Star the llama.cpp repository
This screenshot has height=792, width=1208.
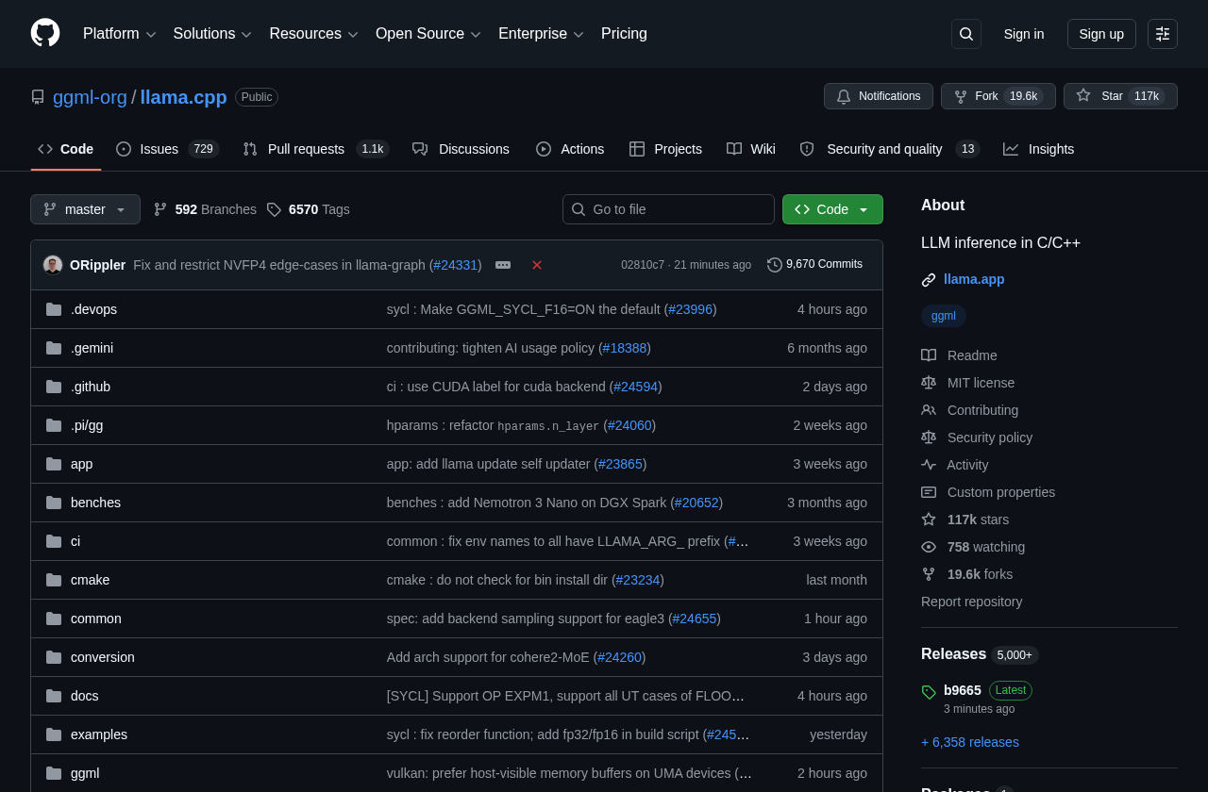[x=1120, y=96]
